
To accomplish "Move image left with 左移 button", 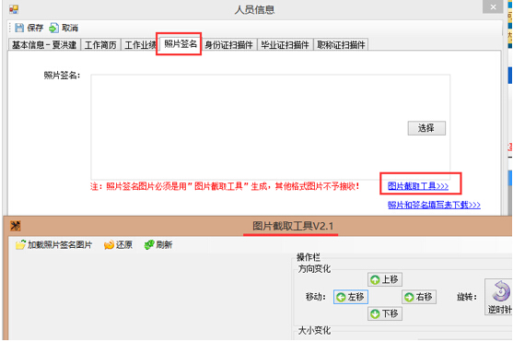I will coord(351,297).
